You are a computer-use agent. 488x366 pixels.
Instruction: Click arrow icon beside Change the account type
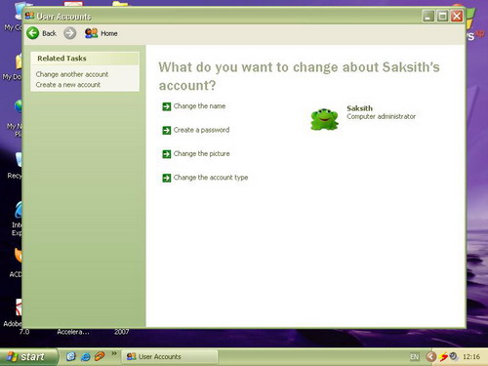[x=167, y=178]
